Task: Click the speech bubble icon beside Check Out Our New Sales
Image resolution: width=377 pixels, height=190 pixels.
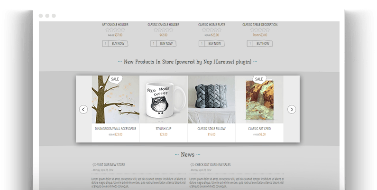Action: pos(193,165)
